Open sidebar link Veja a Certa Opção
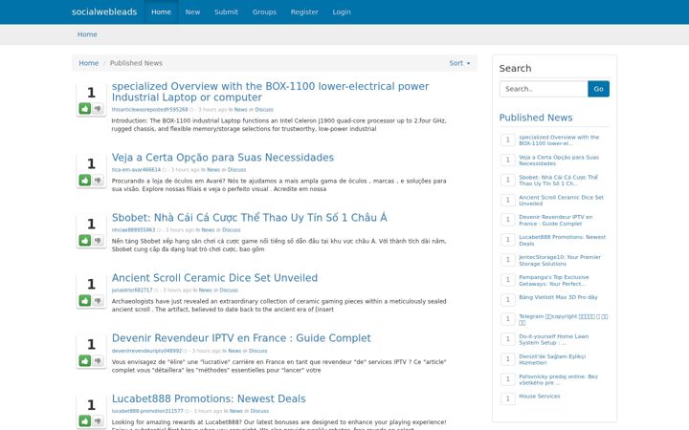 [559, 161]
